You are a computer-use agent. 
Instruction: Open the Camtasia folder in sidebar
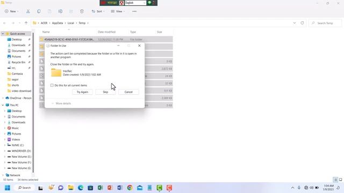pos(17,74)
